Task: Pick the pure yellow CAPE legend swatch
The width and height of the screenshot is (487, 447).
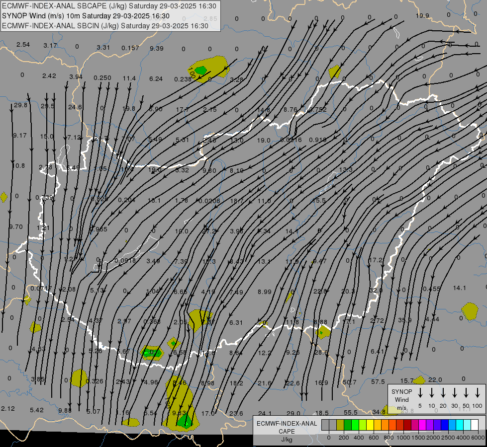Action: click(x=370, y=425)
